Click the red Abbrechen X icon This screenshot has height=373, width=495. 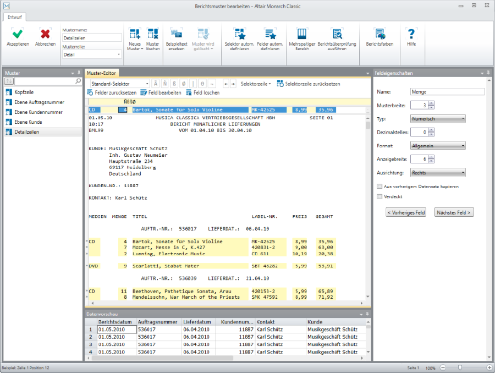coord(45,34)
